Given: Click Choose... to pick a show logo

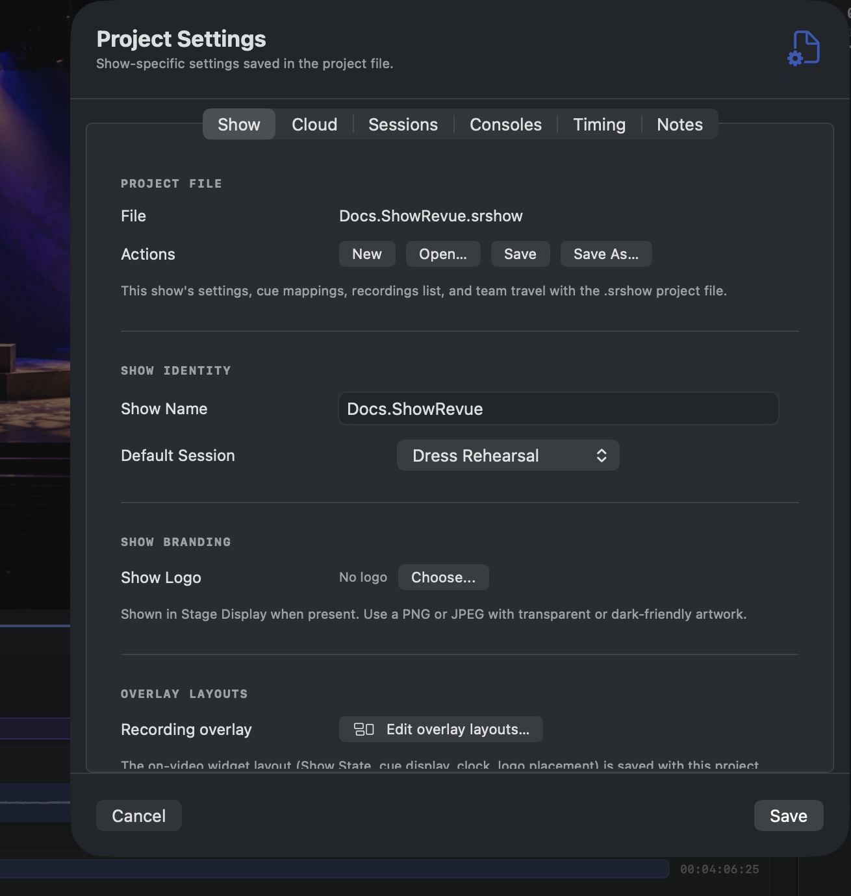Looking at the screenshot, I should click(444, 577).
